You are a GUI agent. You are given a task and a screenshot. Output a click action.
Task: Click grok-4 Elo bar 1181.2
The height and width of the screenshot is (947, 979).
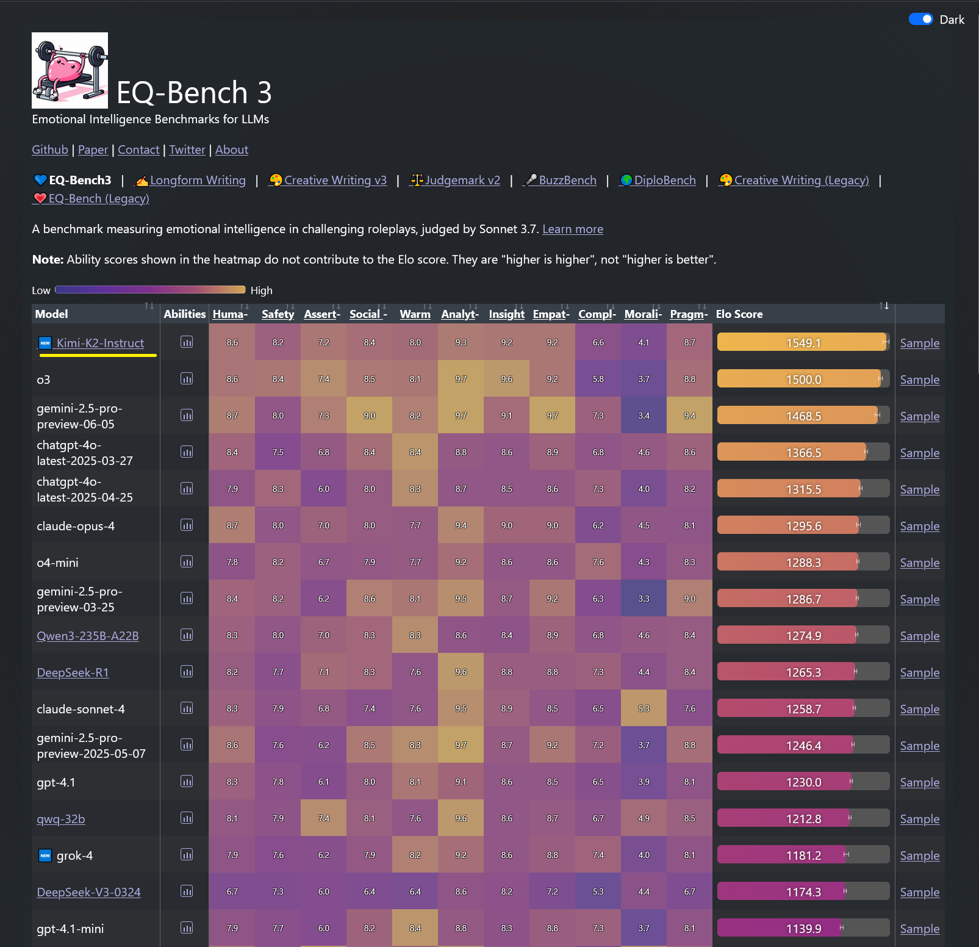pyautogui.click(x=803, y=855)
